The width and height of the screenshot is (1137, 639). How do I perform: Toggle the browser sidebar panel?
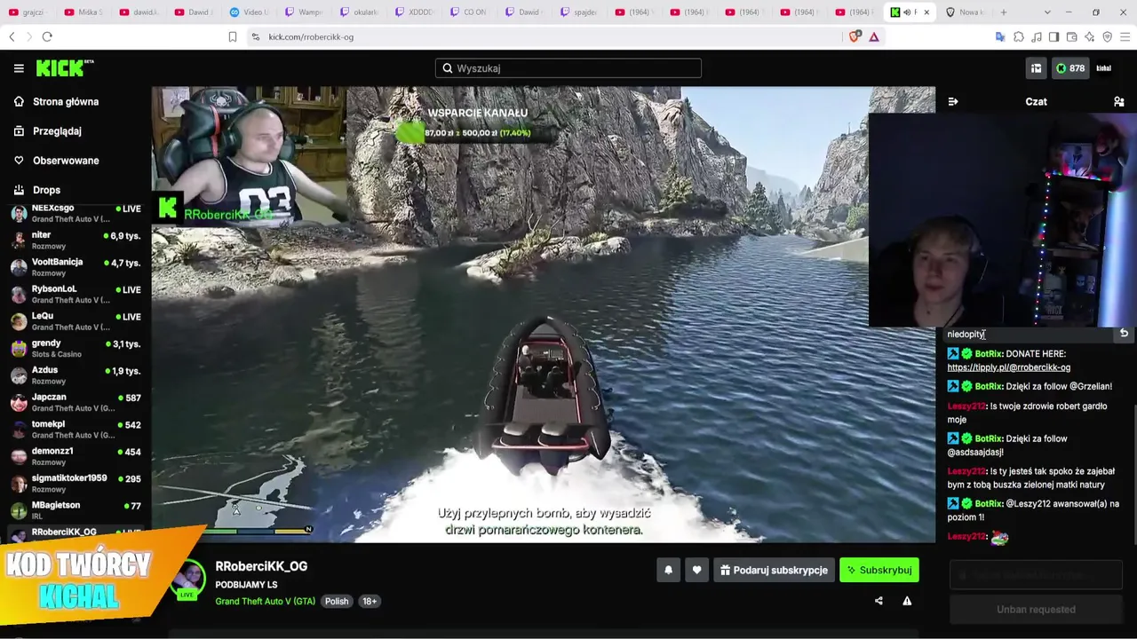pos(1054,36)
